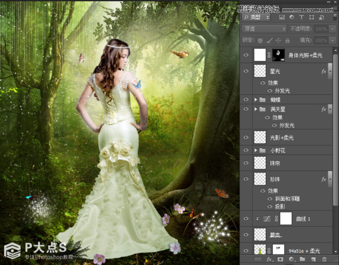Toggle 外发光 effect visibility under 星光
Image resolution: width=339 pixels, height=265 pixels.
pos(270,91)
